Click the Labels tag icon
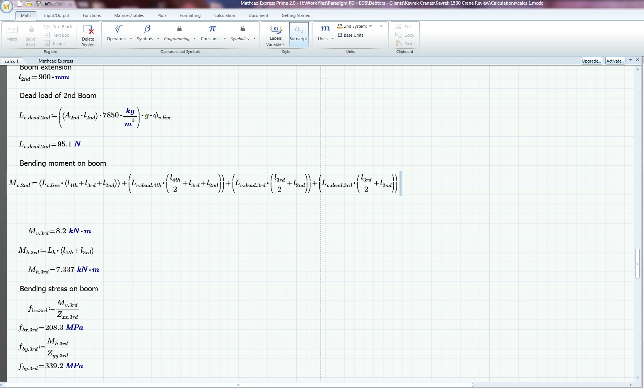The width and height of the screenshot is (644, 389). click(275, 29)
